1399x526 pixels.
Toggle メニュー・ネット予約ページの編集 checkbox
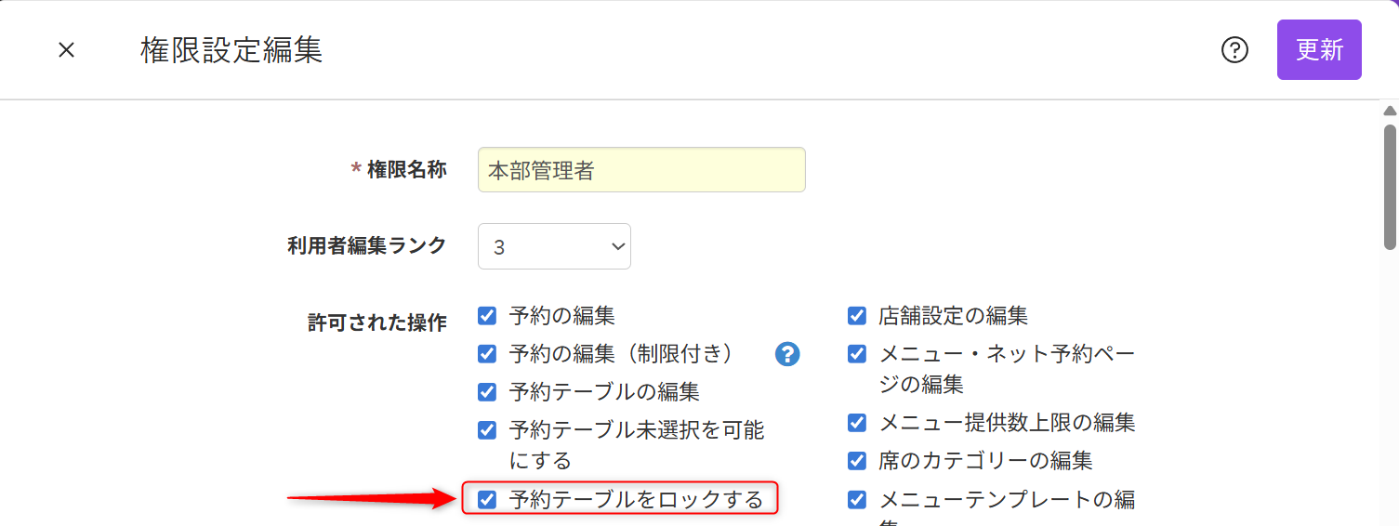(x=857, y=354)
